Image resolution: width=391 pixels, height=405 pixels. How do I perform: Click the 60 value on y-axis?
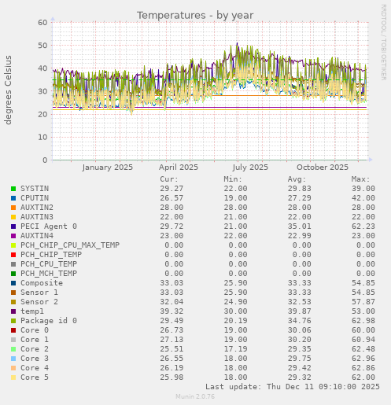42,23
